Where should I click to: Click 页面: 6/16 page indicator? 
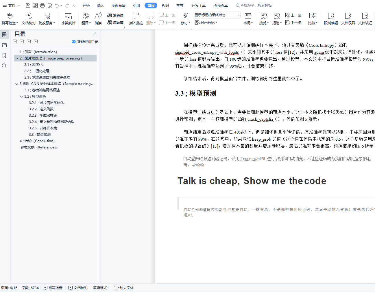tap(9, 288)
